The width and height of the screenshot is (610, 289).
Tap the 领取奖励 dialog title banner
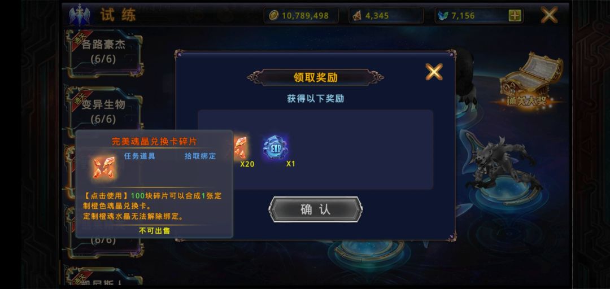coord(316,77)
